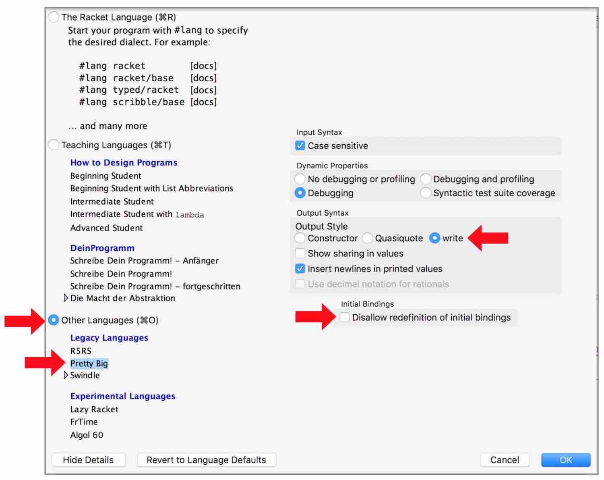Expand the Swindle language group
The width and height of the screenshot is (604, 480).
click(x=66, y=375)
